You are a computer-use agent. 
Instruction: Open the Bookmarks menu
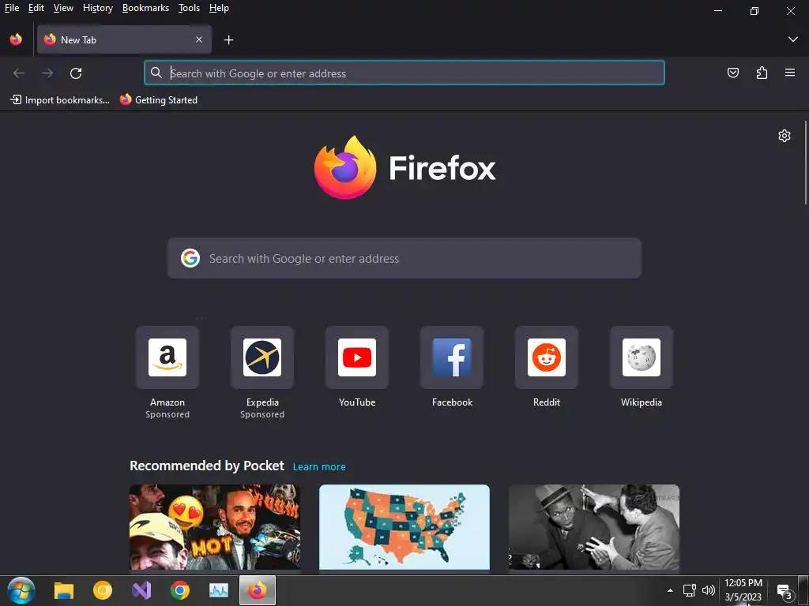click(x=145, y=8)
